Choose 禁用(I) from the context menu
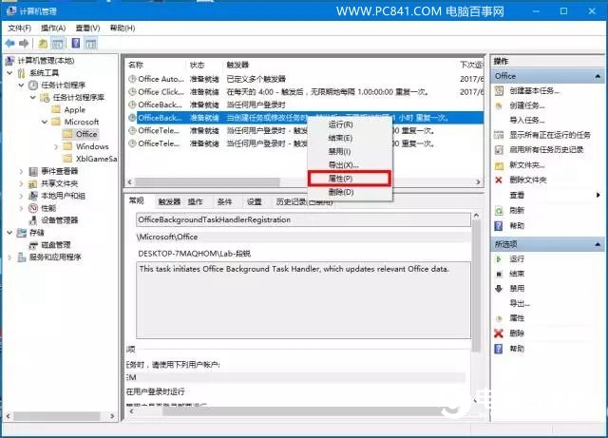 [350, 151]
